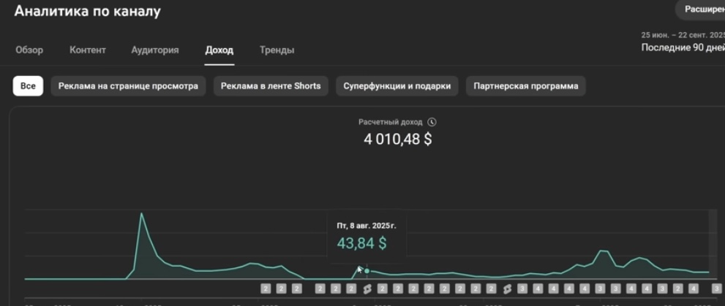This screenshot has width=725, height=306.
Task: Open the Последние 90 дней date range dropdown
Action: [x=682, y=47]
